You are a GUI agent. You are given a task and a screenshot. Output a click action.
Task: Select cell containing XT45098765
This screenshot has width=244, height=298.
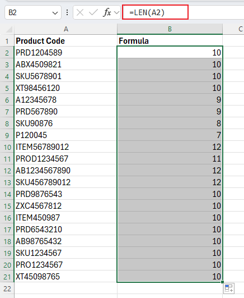click(65, 277)
